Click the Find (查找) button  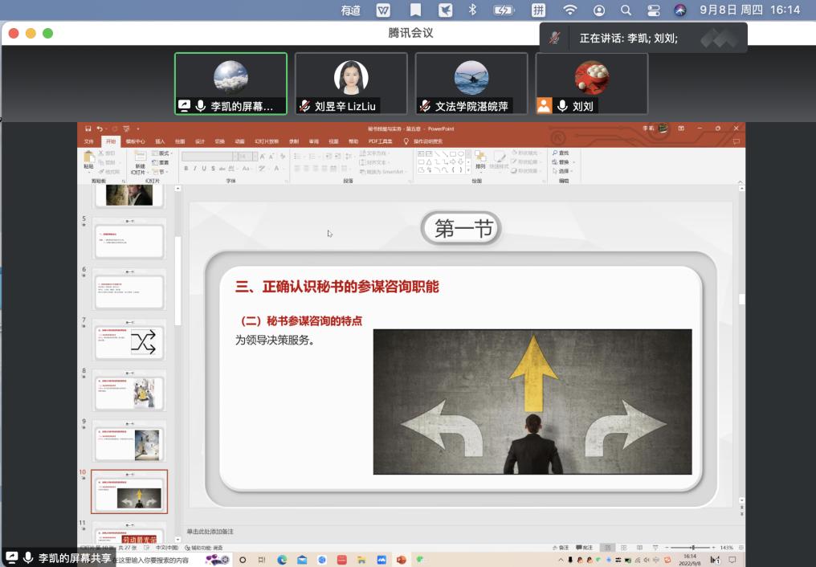pyautogui.click(x=561, y=153)
